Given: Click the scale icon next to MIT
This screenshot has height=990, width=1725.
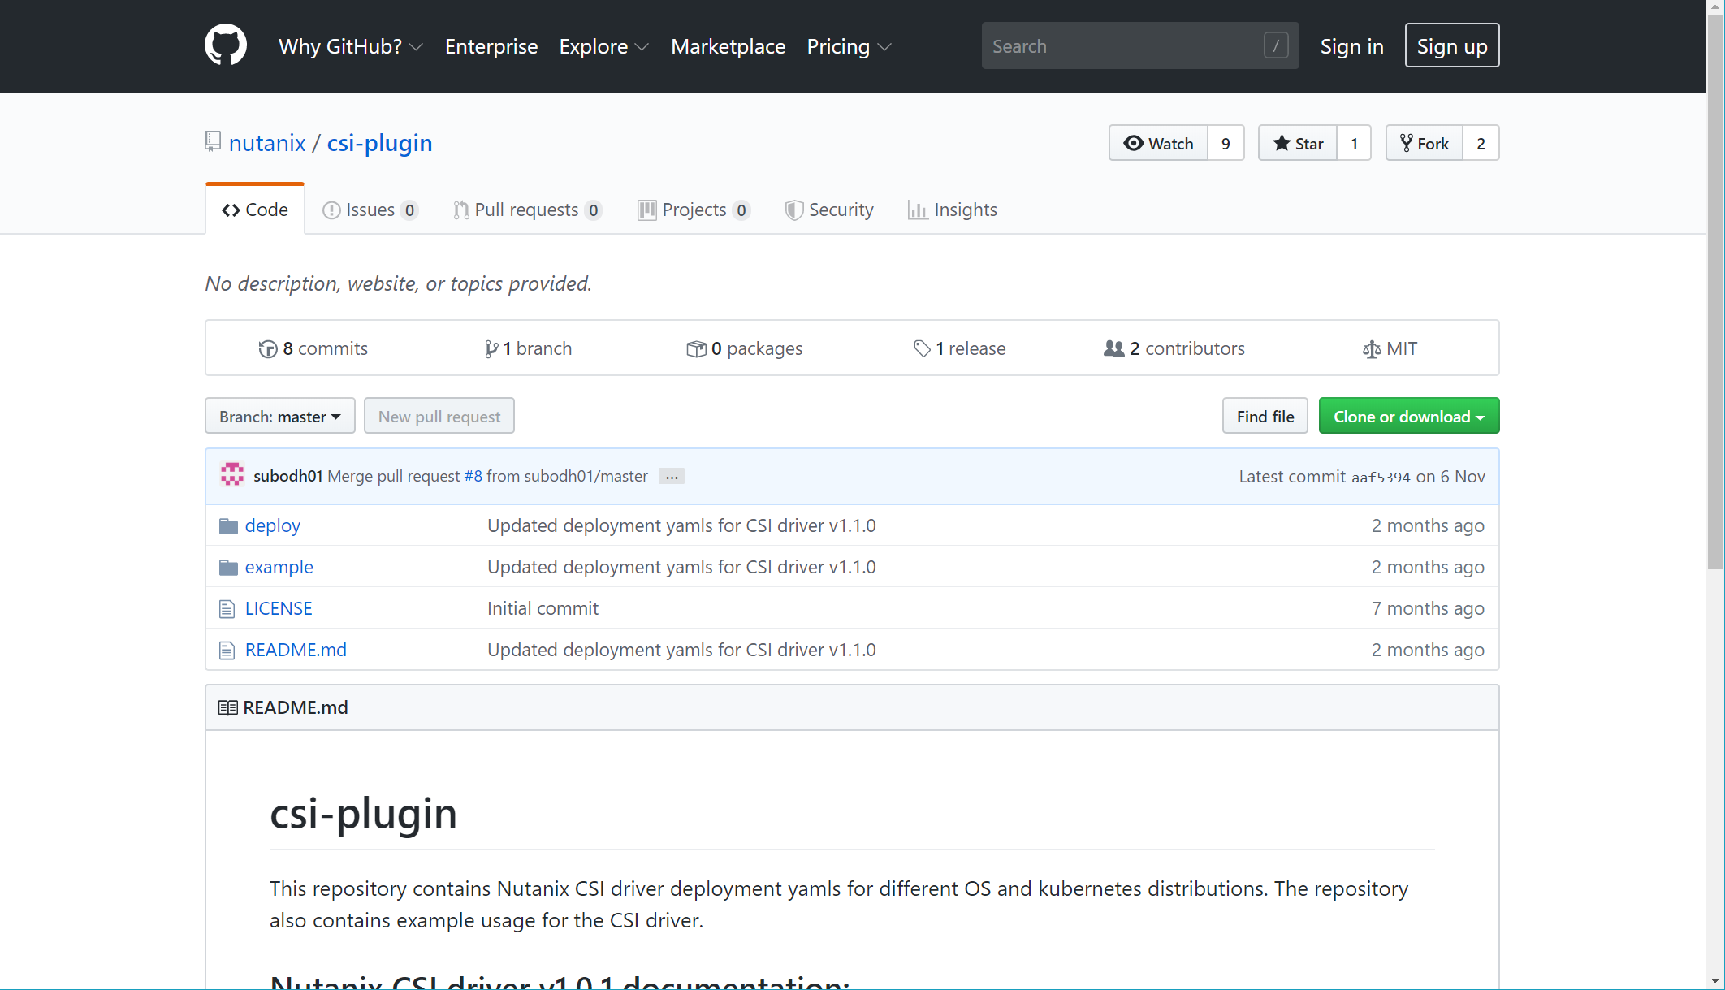Looking at the screenshot, I should click(x=1371, y=349).
